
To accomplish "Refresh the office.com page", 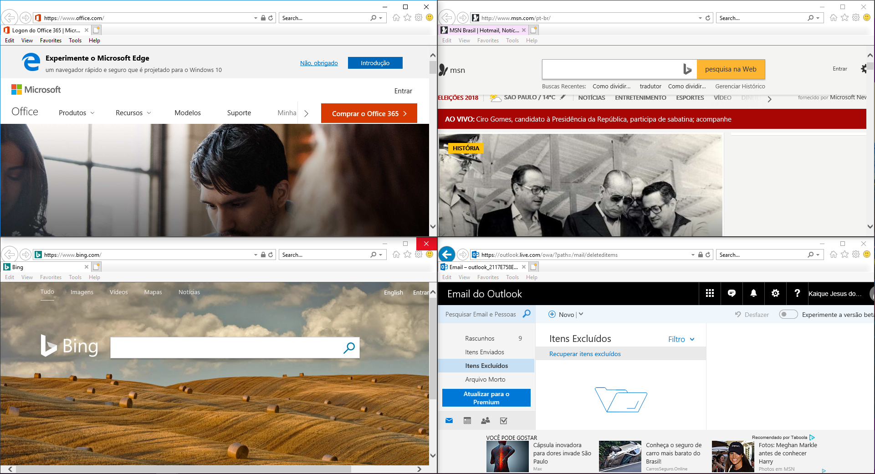I will [271, 18].
